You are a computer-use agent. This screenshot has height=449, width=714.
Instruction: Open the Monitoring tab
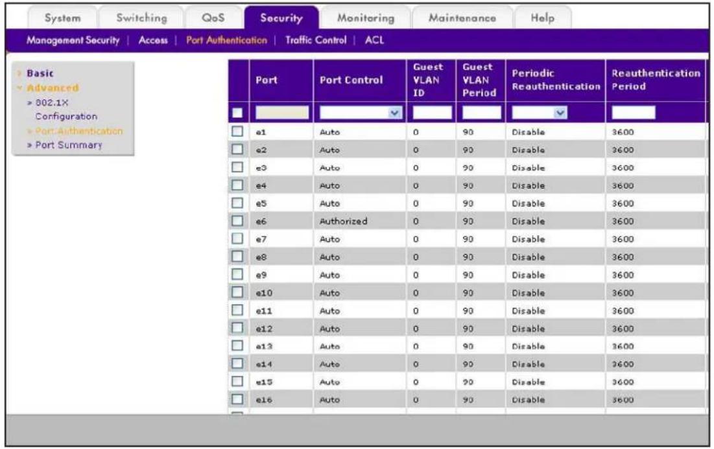pos(366,17)
